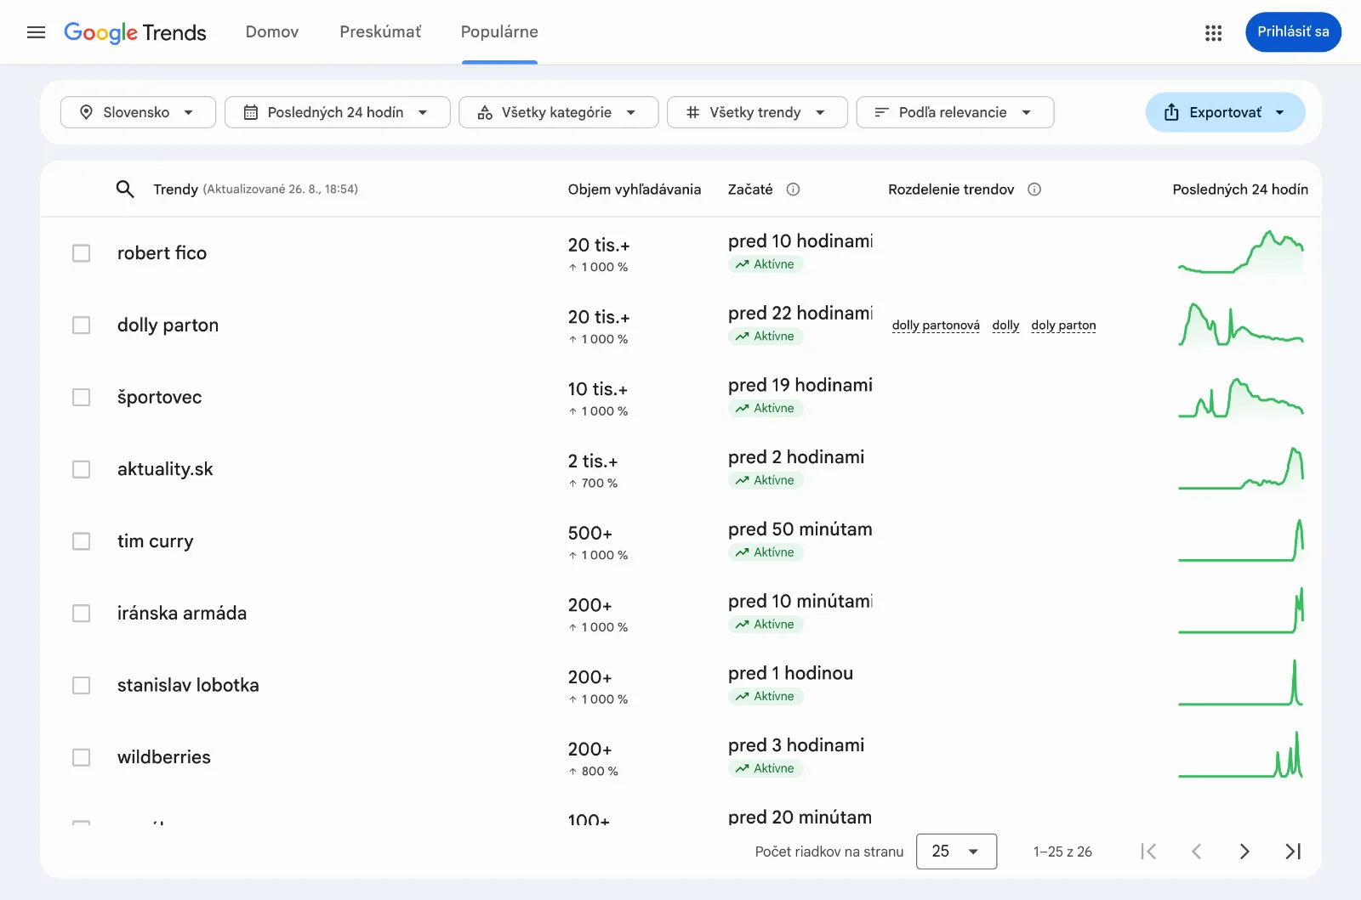
Task: Select the tim curry checkbox
Action: [81, 541]
